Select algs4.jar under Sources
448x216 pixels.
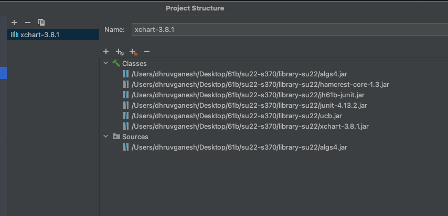click(239, 147)
